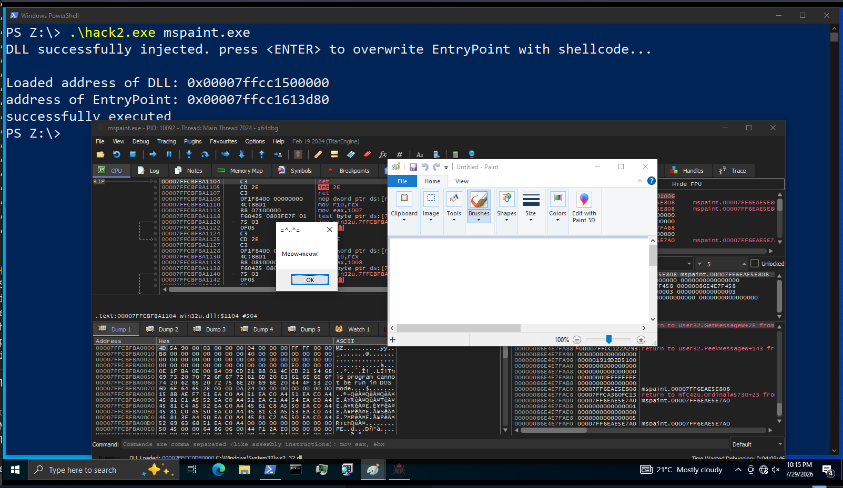
Task: Switch to the Breakpoints tab in x64dbg
Action: click(x=349, y=171)
